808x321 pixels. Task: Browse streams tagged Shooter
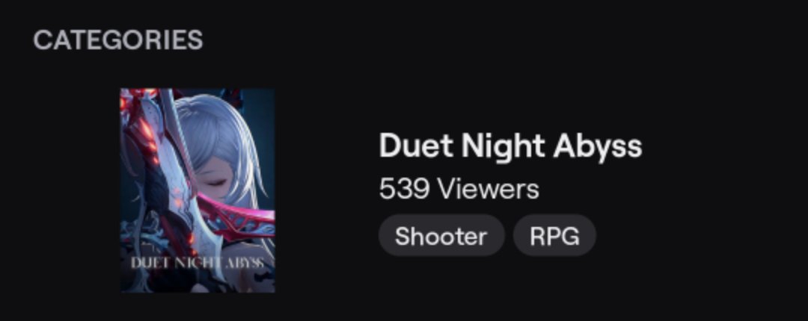441,236
